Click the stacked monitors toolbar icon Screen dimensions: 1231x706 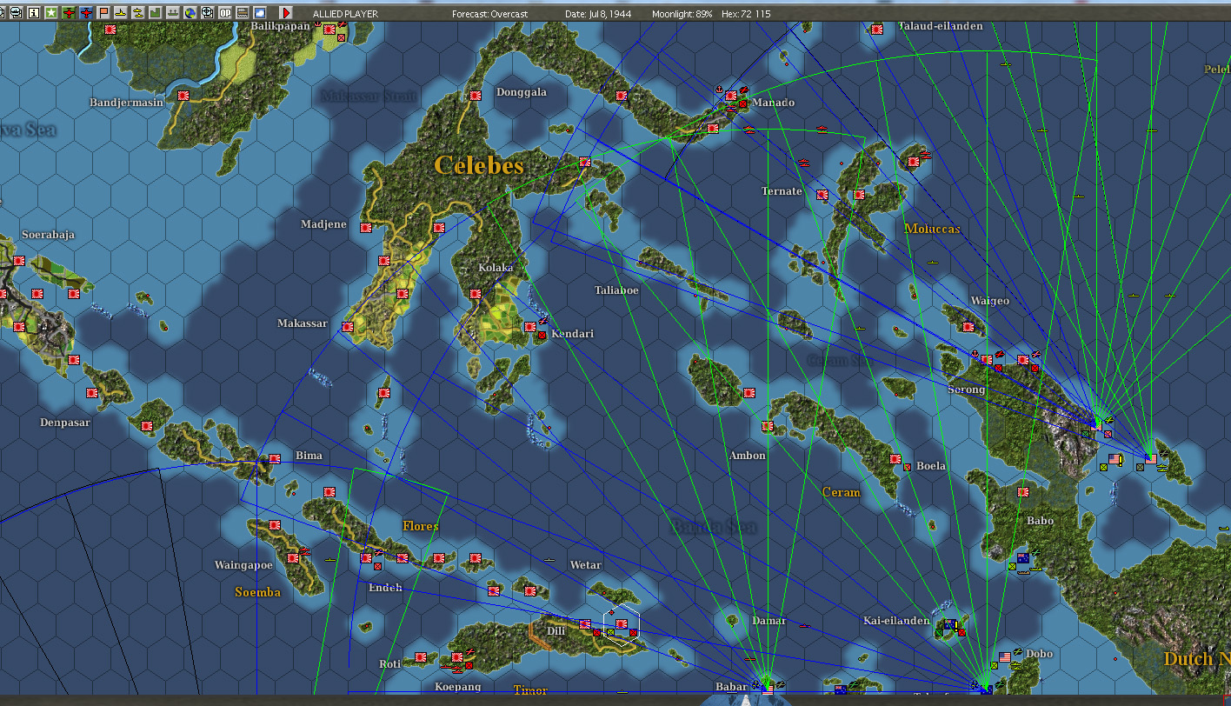pyautogui.click(x=17, y=13)
